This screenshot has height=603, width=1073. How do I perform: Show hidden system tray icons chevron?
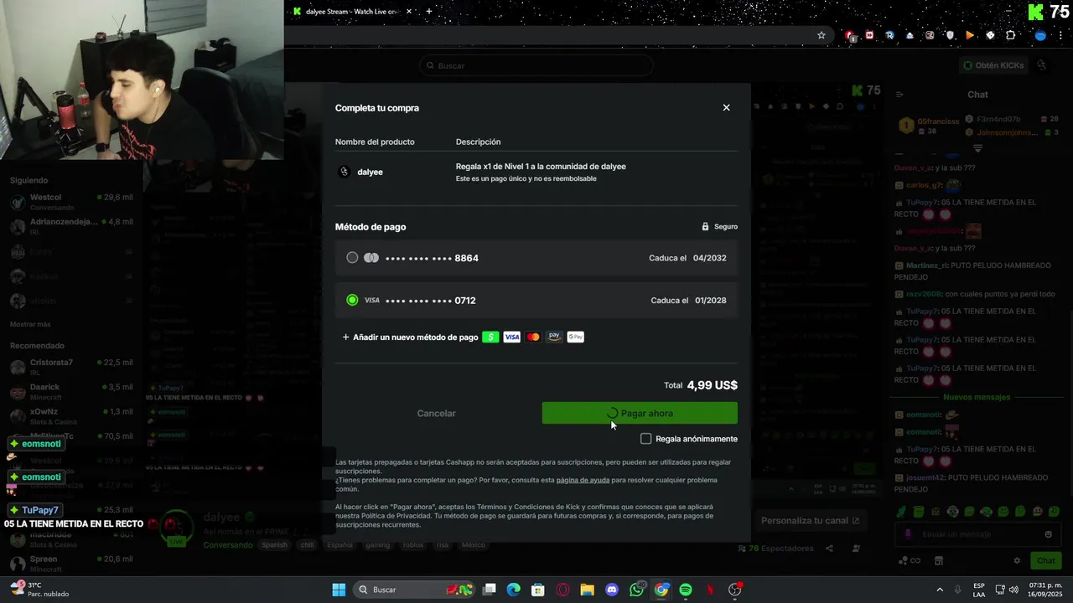[x=940, y=590]
